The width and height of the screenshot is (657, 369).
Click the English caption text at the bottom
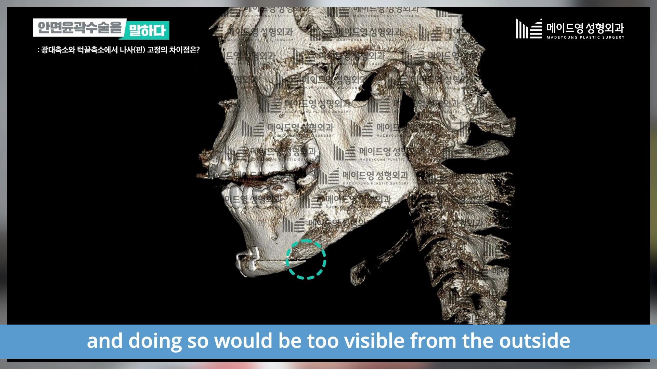[328, 341]
